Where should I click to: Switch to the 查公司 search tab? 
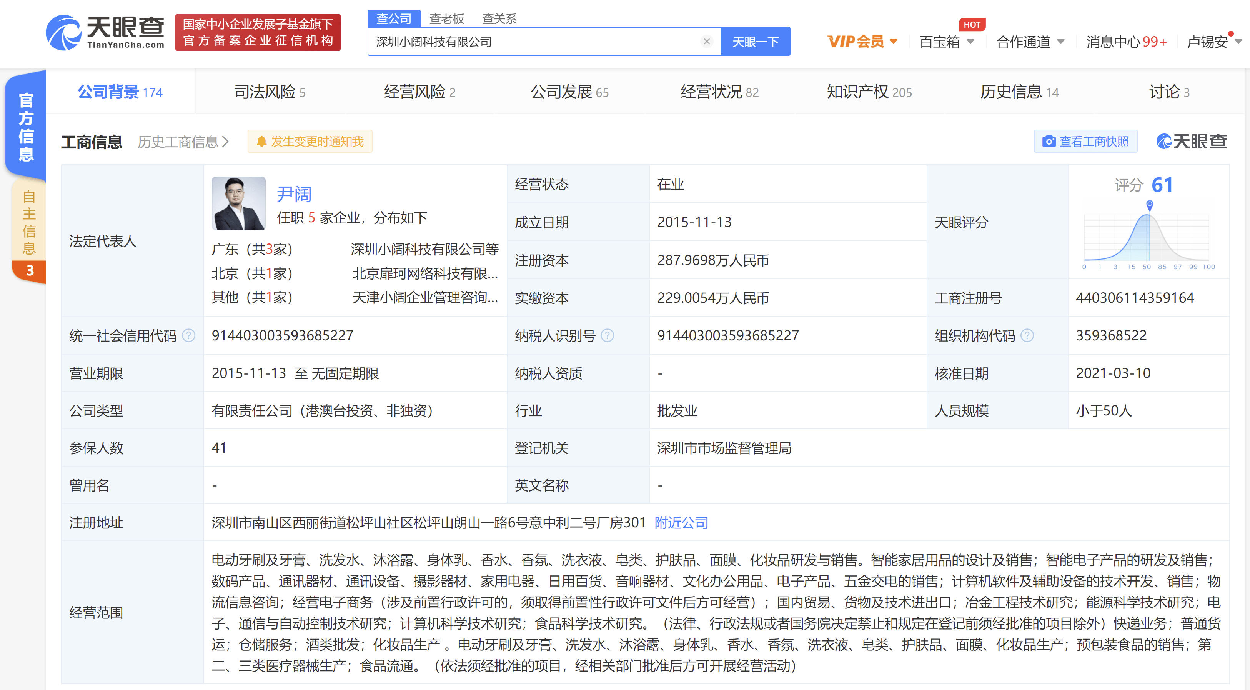point(394,18)
